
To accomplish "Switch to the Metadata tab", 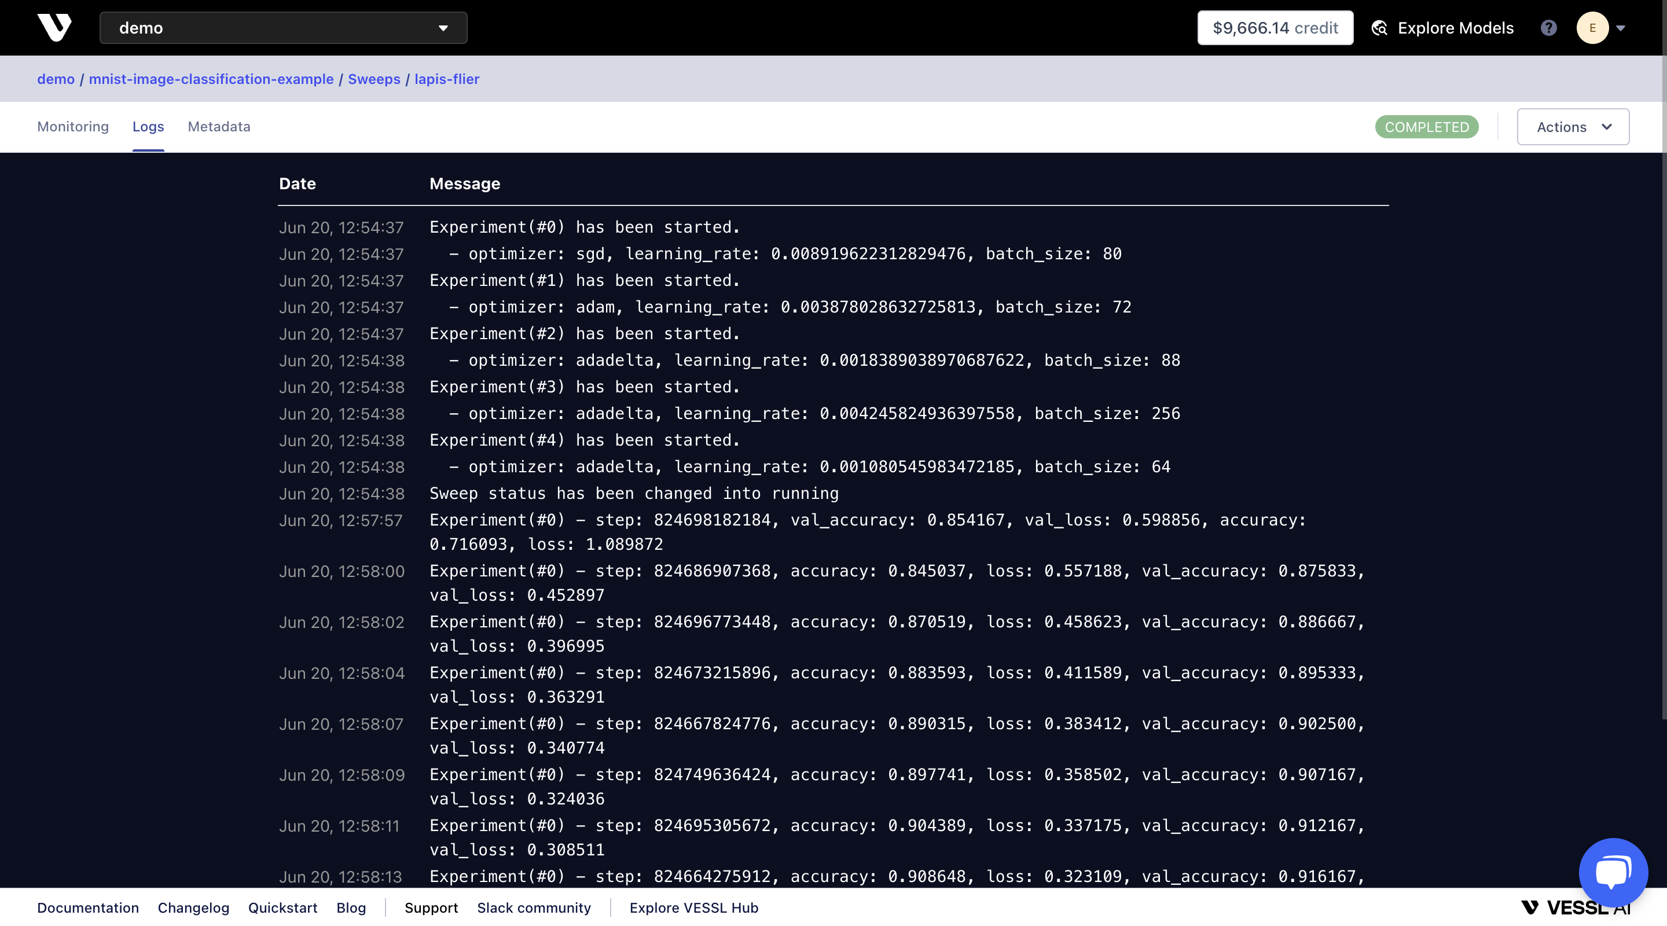I will point(219,127).
